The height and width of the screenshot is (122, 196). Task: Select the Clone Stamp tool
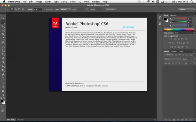click(x=3, y=50)
